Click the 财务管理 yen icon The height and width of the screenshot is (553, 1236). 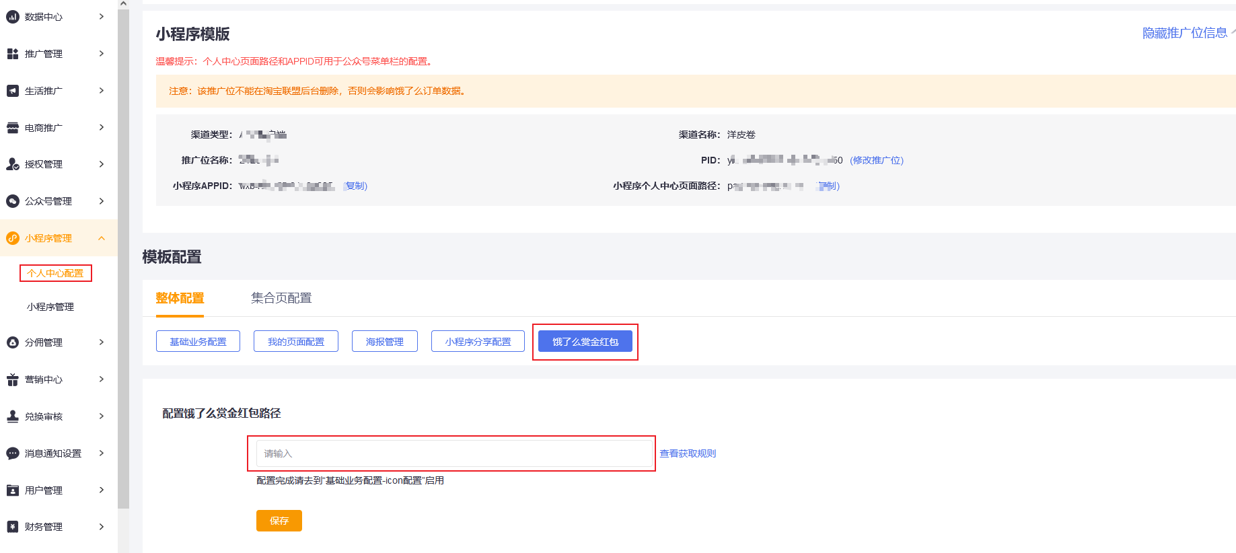click(x=12, y=527)
